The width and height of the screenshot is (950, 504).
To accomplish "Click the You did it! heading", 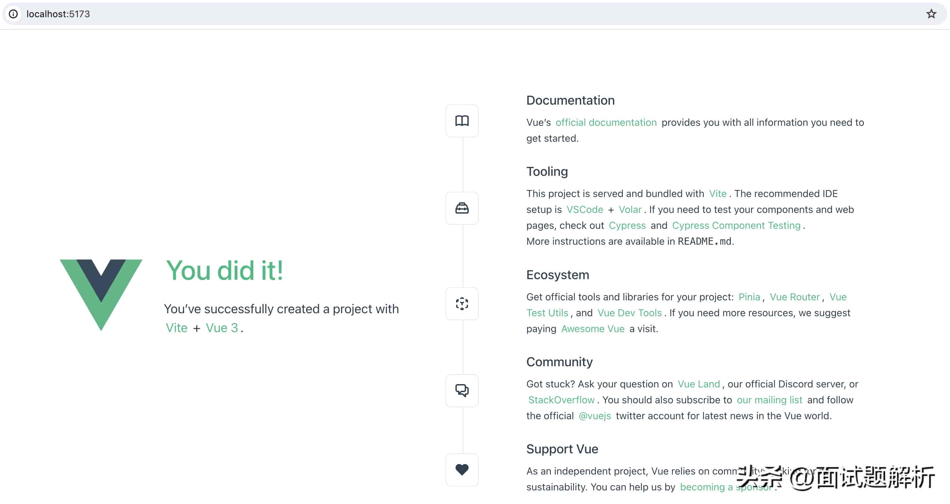I will coord(225,270).
